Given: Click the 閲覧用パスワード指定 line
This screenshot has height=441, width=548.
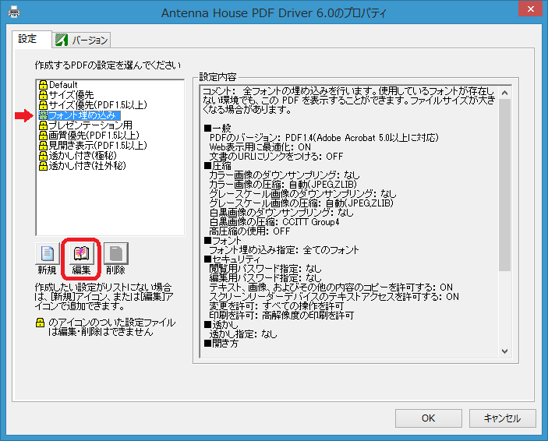Looking at the screenshot, I should (265, 269).
